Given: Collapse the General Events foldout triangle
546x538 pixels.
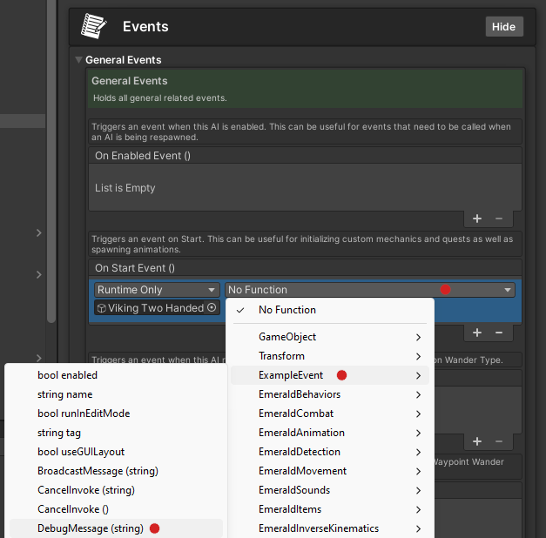Looking at the screenshot, I should click(78, 60).
